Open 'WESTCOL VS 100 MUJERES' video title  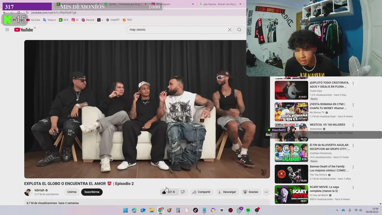(327, 125)
